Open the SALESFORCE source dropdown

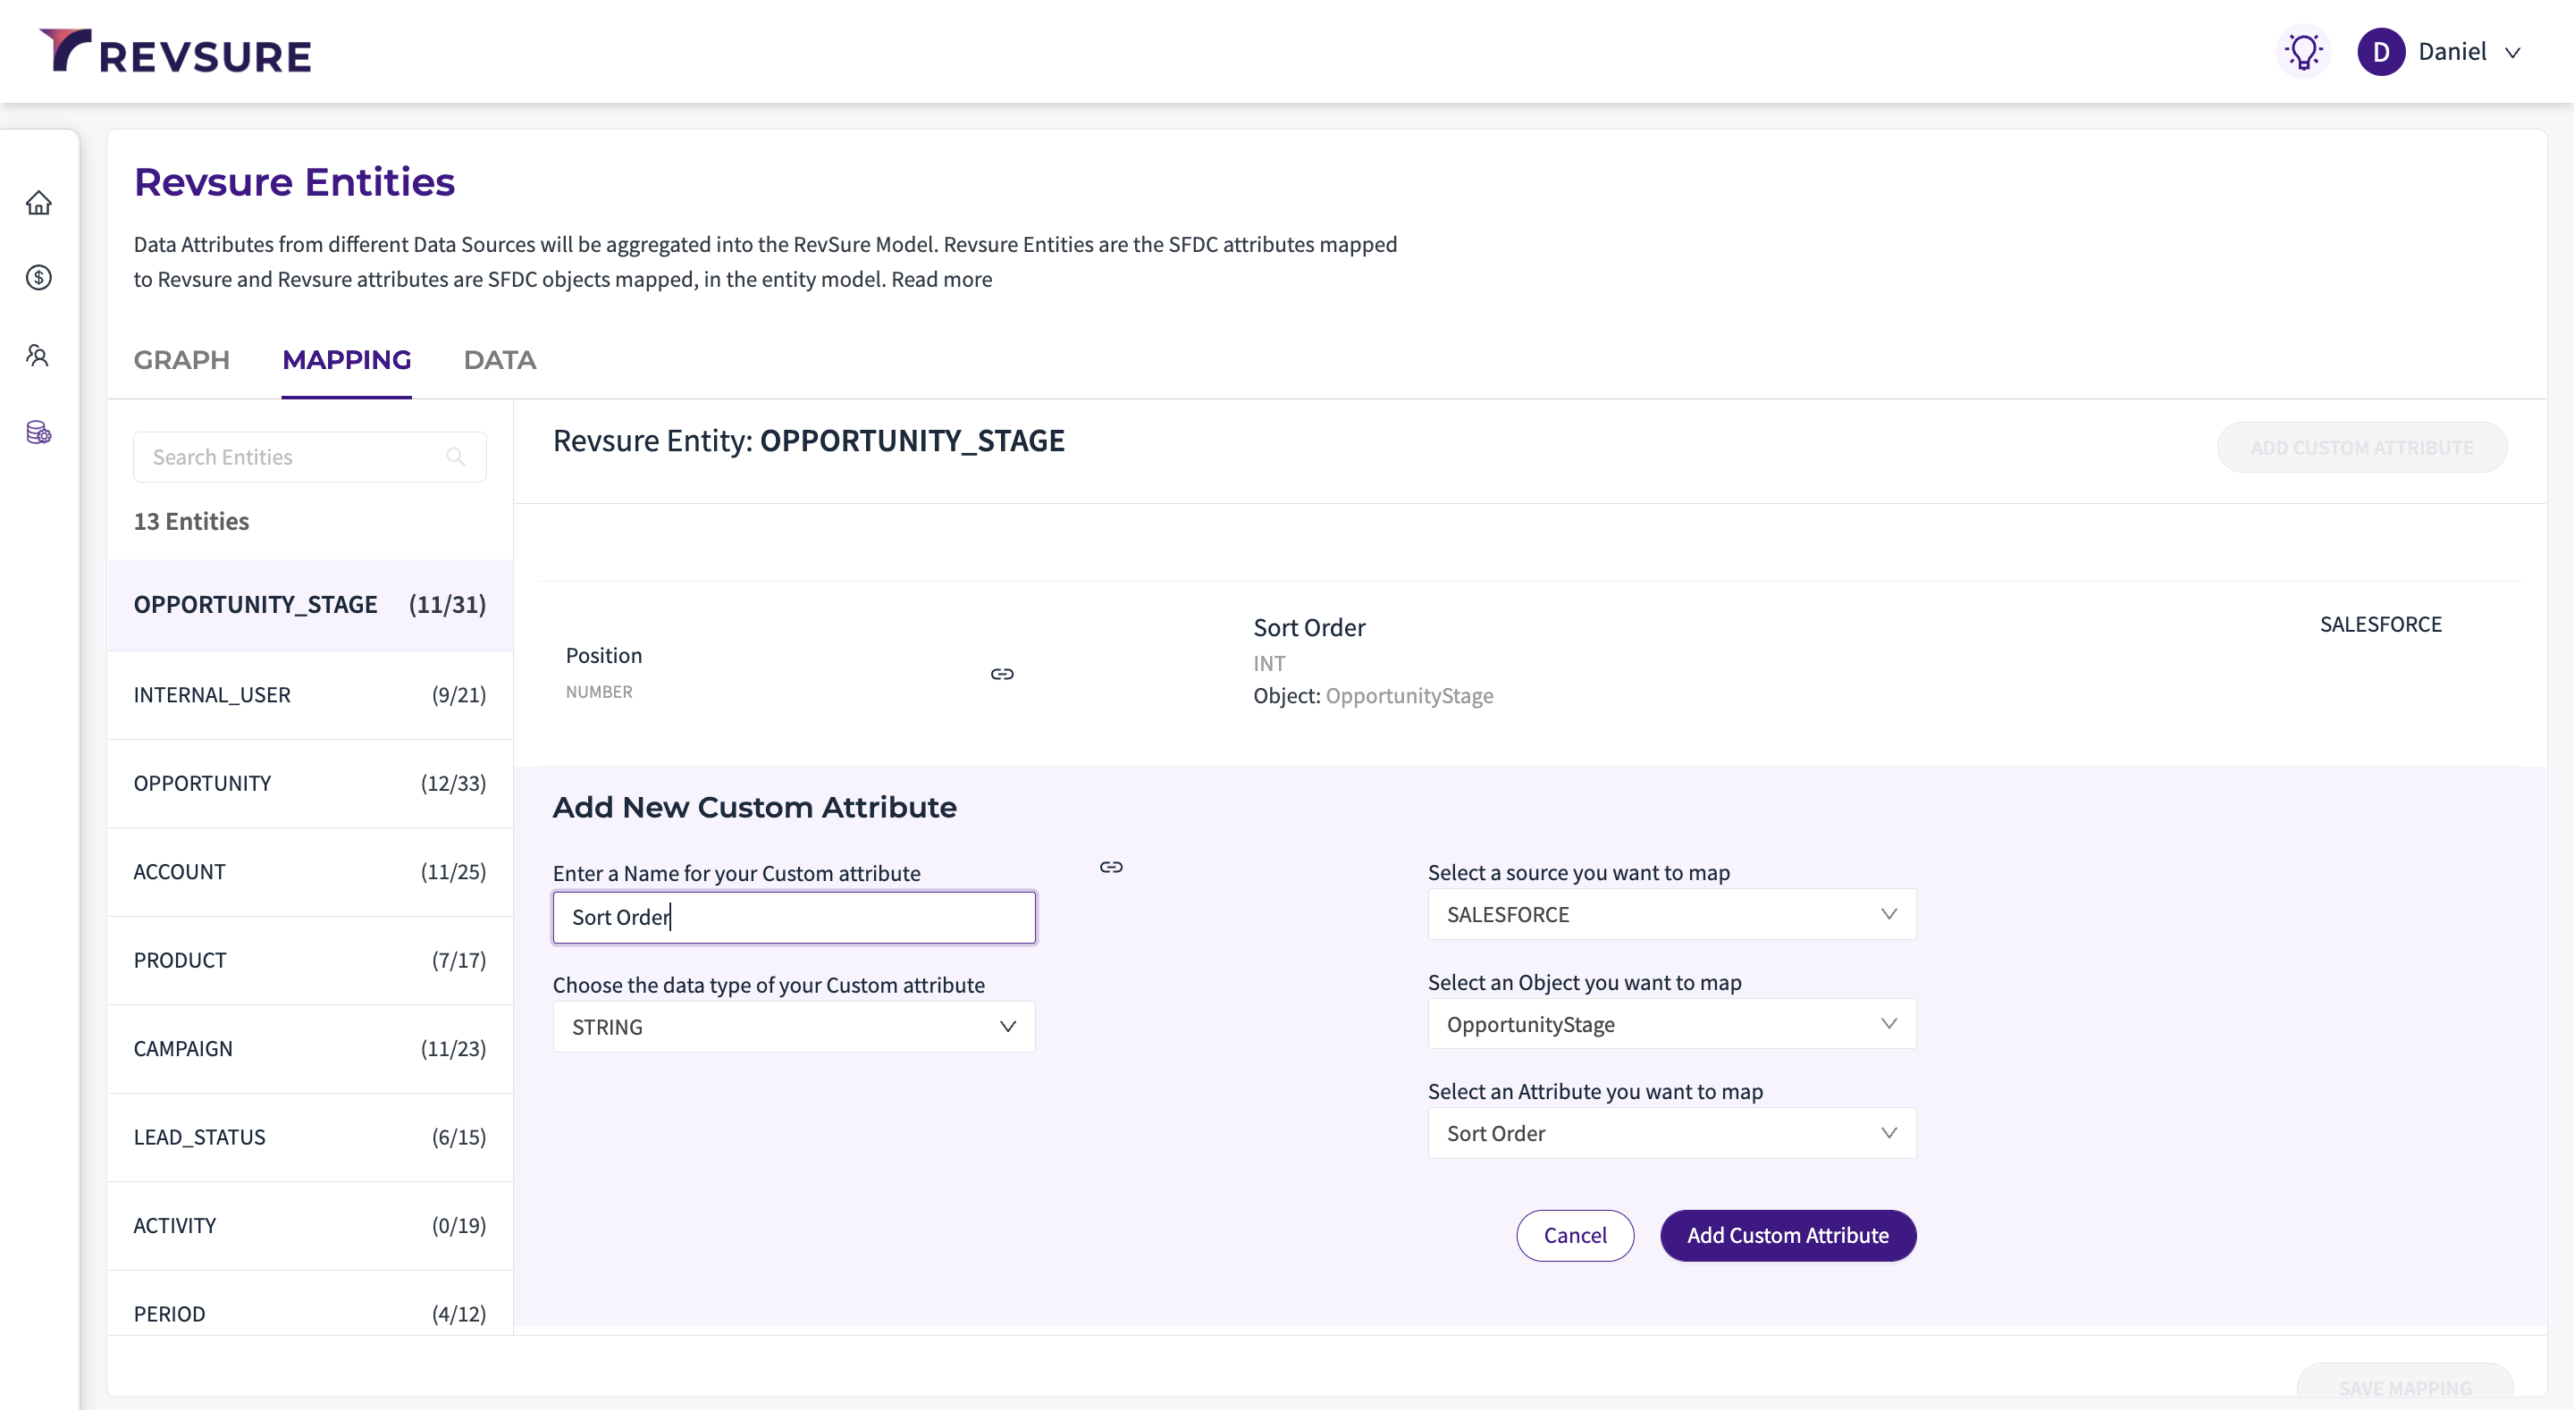click(1671, 913)
